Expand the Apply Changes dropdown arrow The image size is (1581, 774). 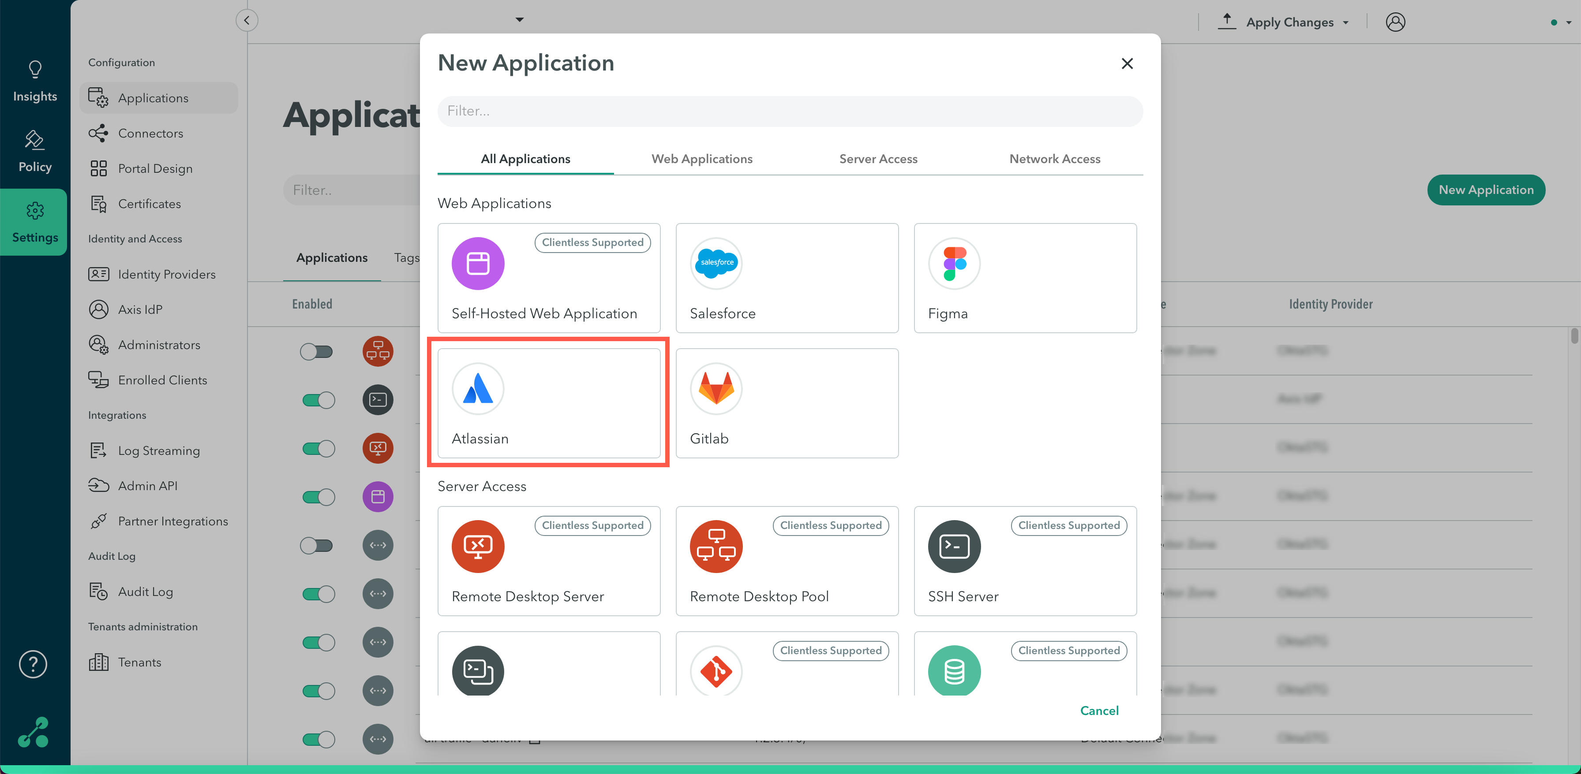tap(1346, 22)
